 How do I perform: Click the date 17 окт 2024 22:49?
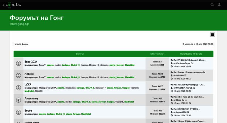point(182,66)
